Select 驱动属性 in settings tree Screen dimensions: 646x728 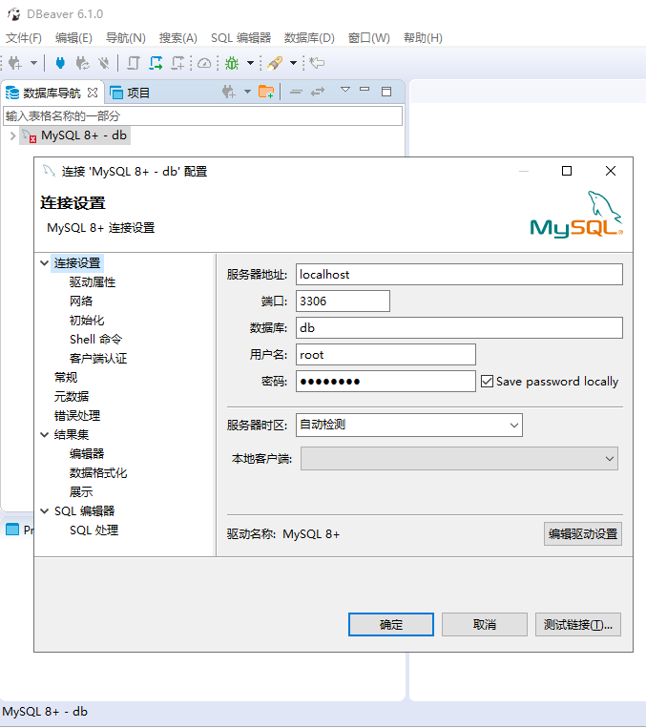click(93, 281)
